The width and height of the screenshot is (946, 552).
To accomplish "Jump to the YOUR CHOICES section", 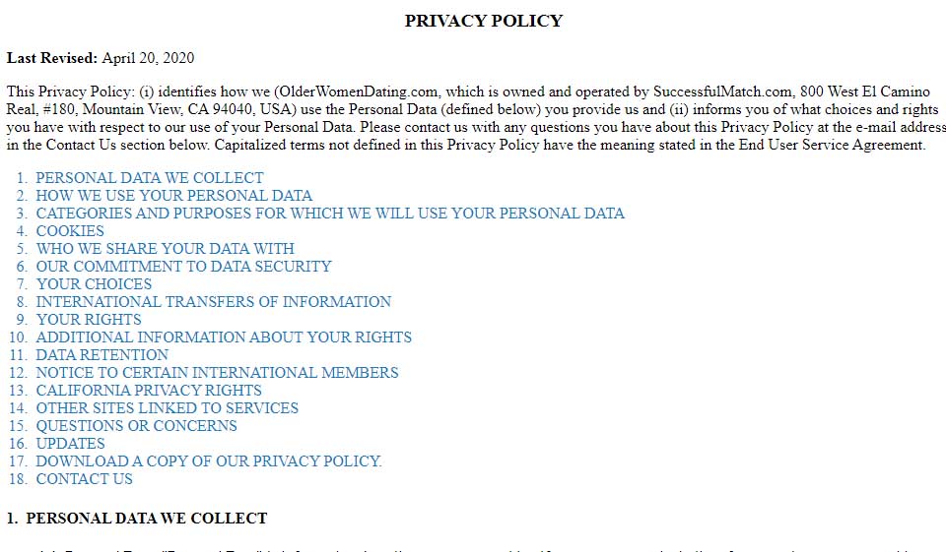I will (94, 284).
